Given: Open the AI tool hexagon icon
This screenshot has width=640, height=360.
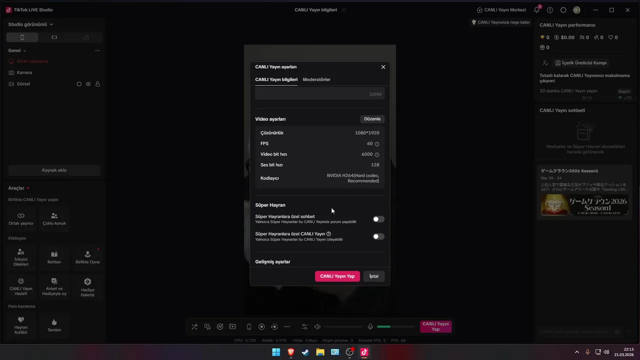Looking at the screenshot, I should click(x=220, y=326).
